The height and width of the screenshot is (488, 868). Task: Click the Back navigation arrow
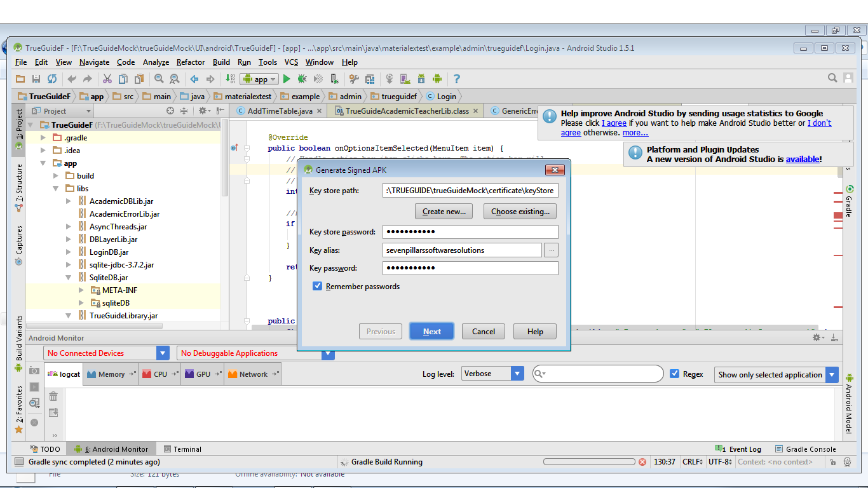point(194,79)
